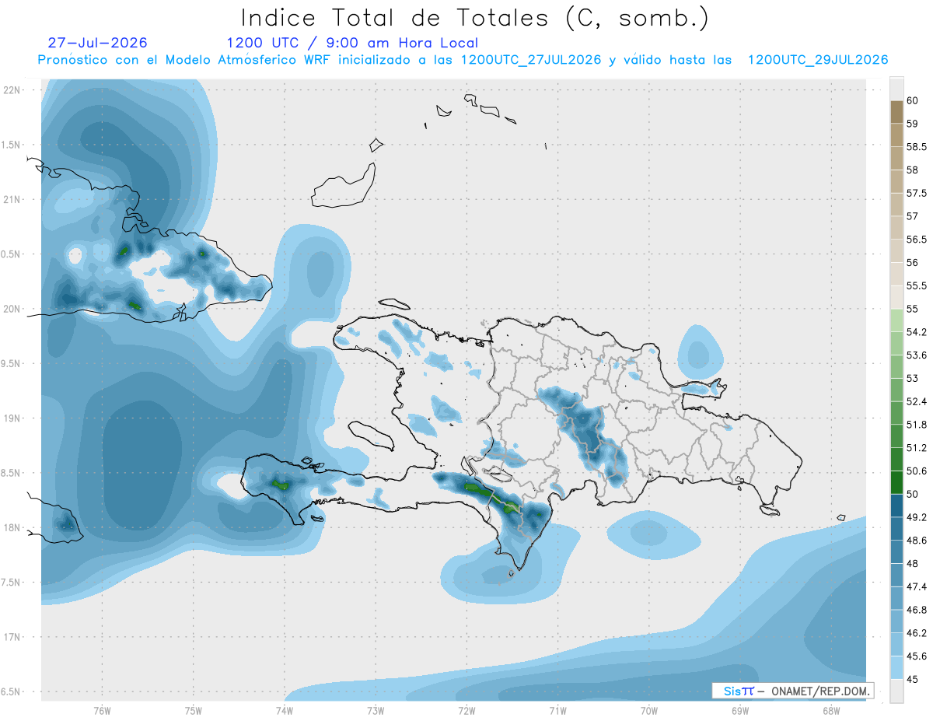This screenshot has width=933, height=721.
Task: Click the '22N' latitude axis label
Action: [12, 90]
